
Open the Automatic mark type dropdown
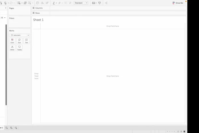(19, 35)
